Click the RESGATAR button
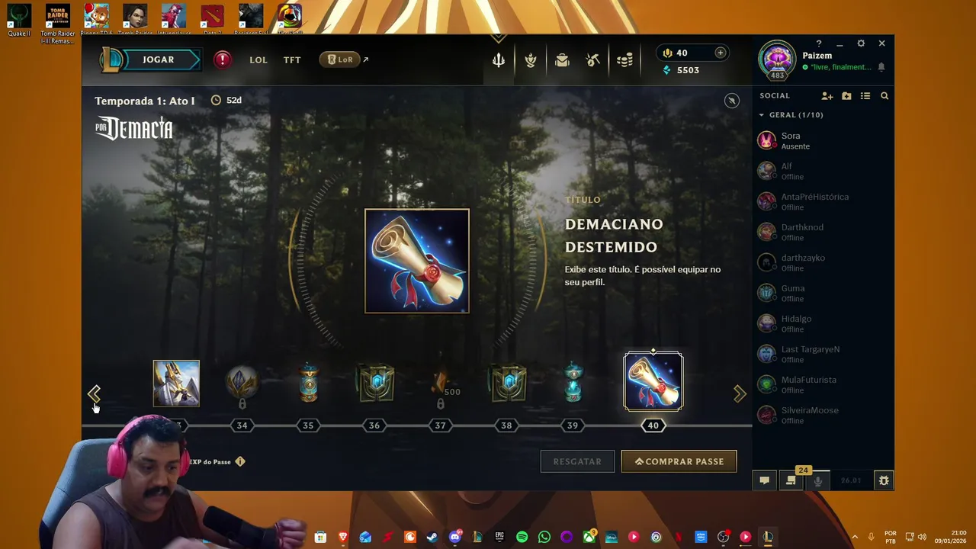The height and width of the screenshot is (549, 976). point(577,461)
